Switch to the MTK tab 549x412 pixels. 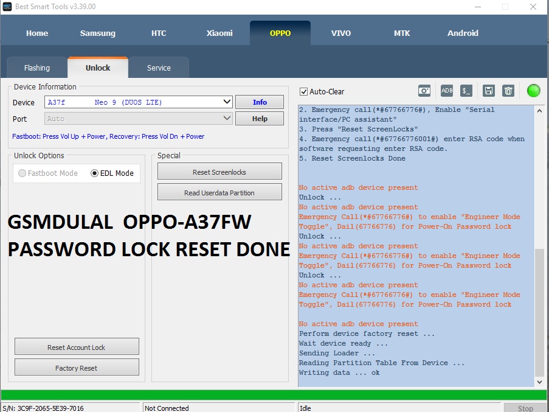click(402, 33)
